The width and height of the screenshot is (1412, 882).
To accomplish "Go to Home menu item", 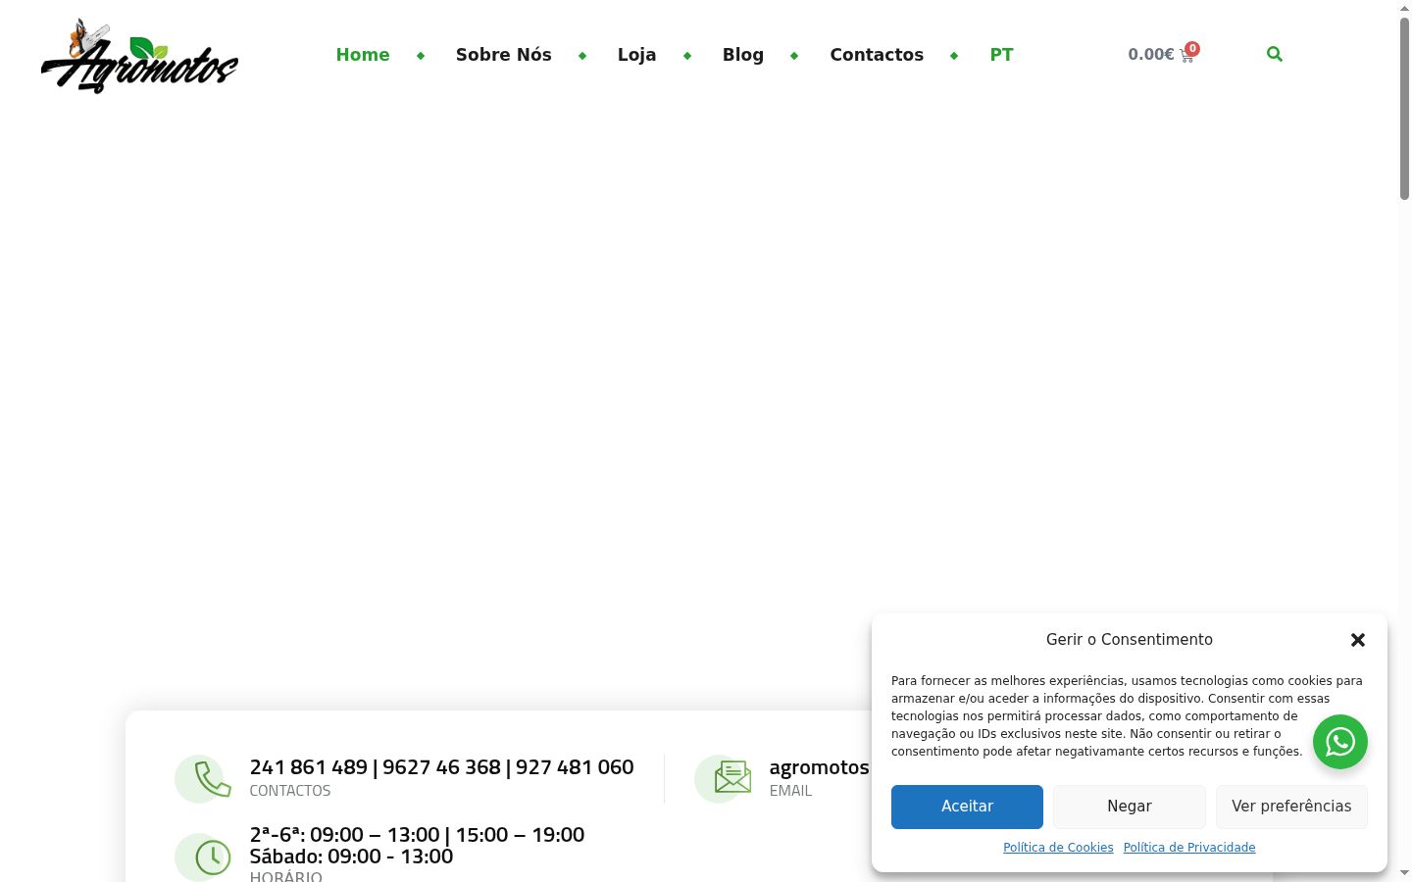I will (363, 55).
